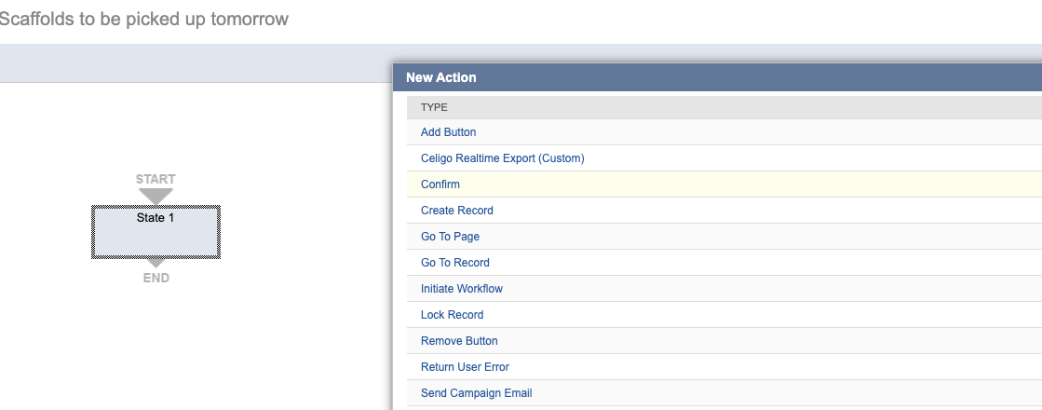The height and width of the screenshot is (410, 1042).
Task: Select the Send Campaign Email action
Action: 476,392
